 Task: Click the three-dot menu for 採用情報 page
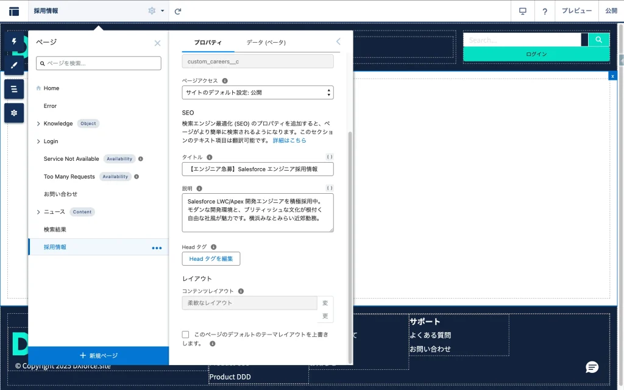(x=157, y=247)
